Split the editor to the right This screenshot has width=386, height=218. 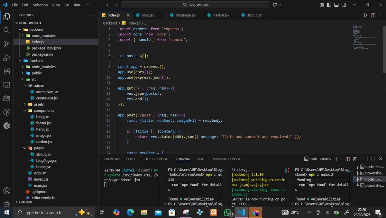[373, 15]
